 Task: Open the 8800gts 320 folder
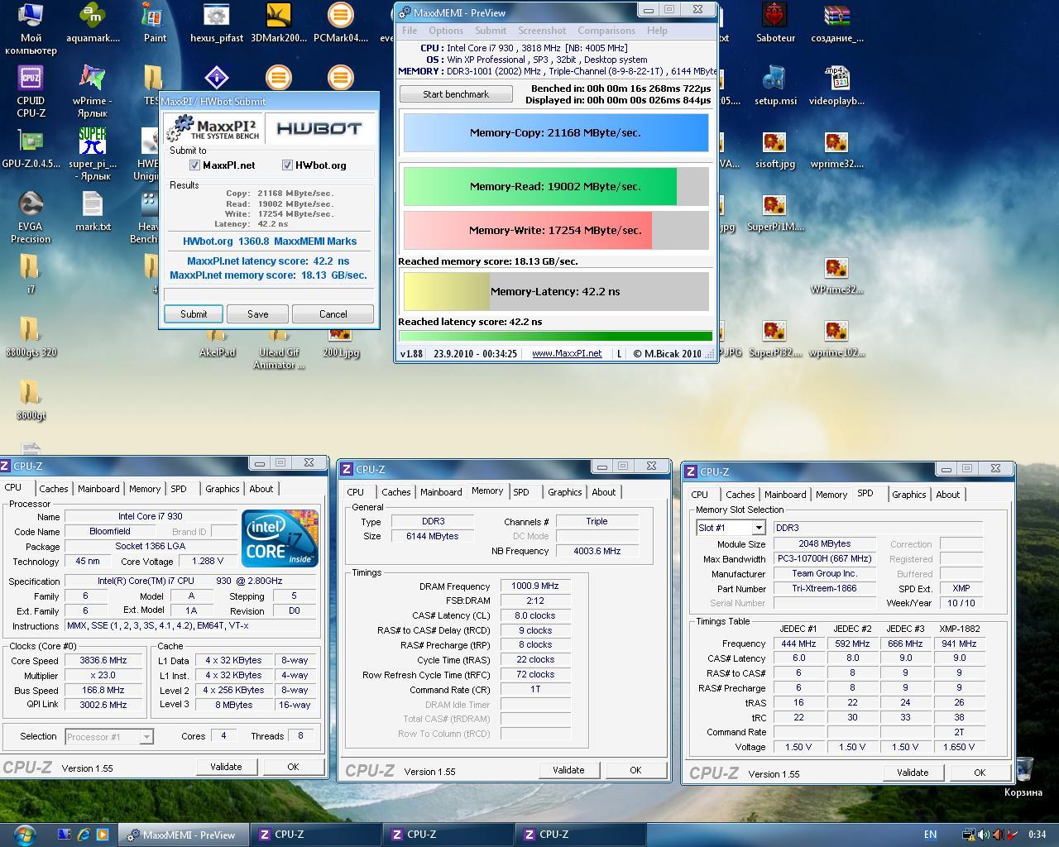pos(31,337)
